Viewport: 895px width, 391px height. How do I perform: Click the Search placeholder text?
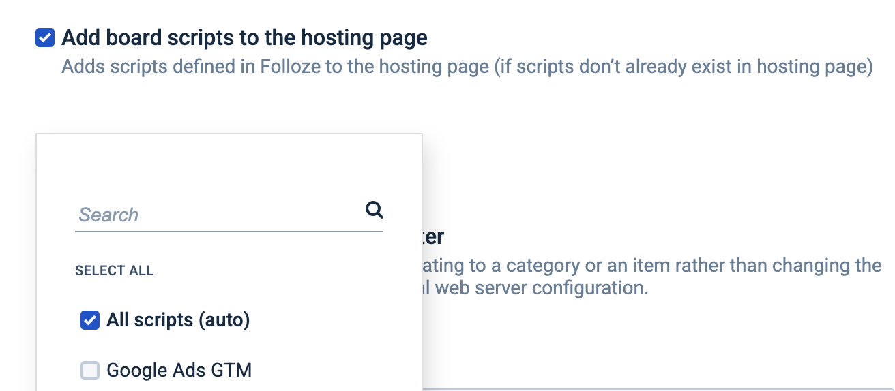pos(108,215)
